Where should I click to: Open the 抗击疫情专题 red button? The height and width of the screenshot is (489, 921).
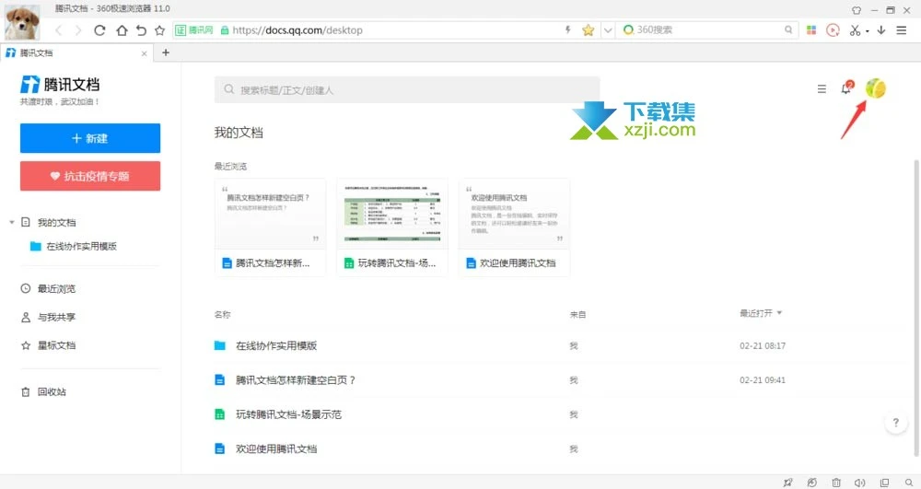click(90, 176)
